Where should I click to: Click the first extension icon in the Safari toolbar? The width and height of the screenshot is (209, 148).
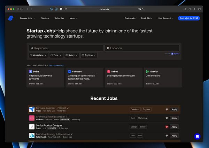coord(51,9)
